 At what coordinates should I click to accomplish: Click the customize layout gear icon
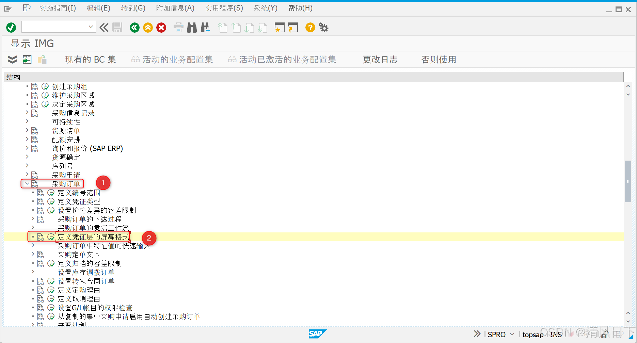pos(323,27)
